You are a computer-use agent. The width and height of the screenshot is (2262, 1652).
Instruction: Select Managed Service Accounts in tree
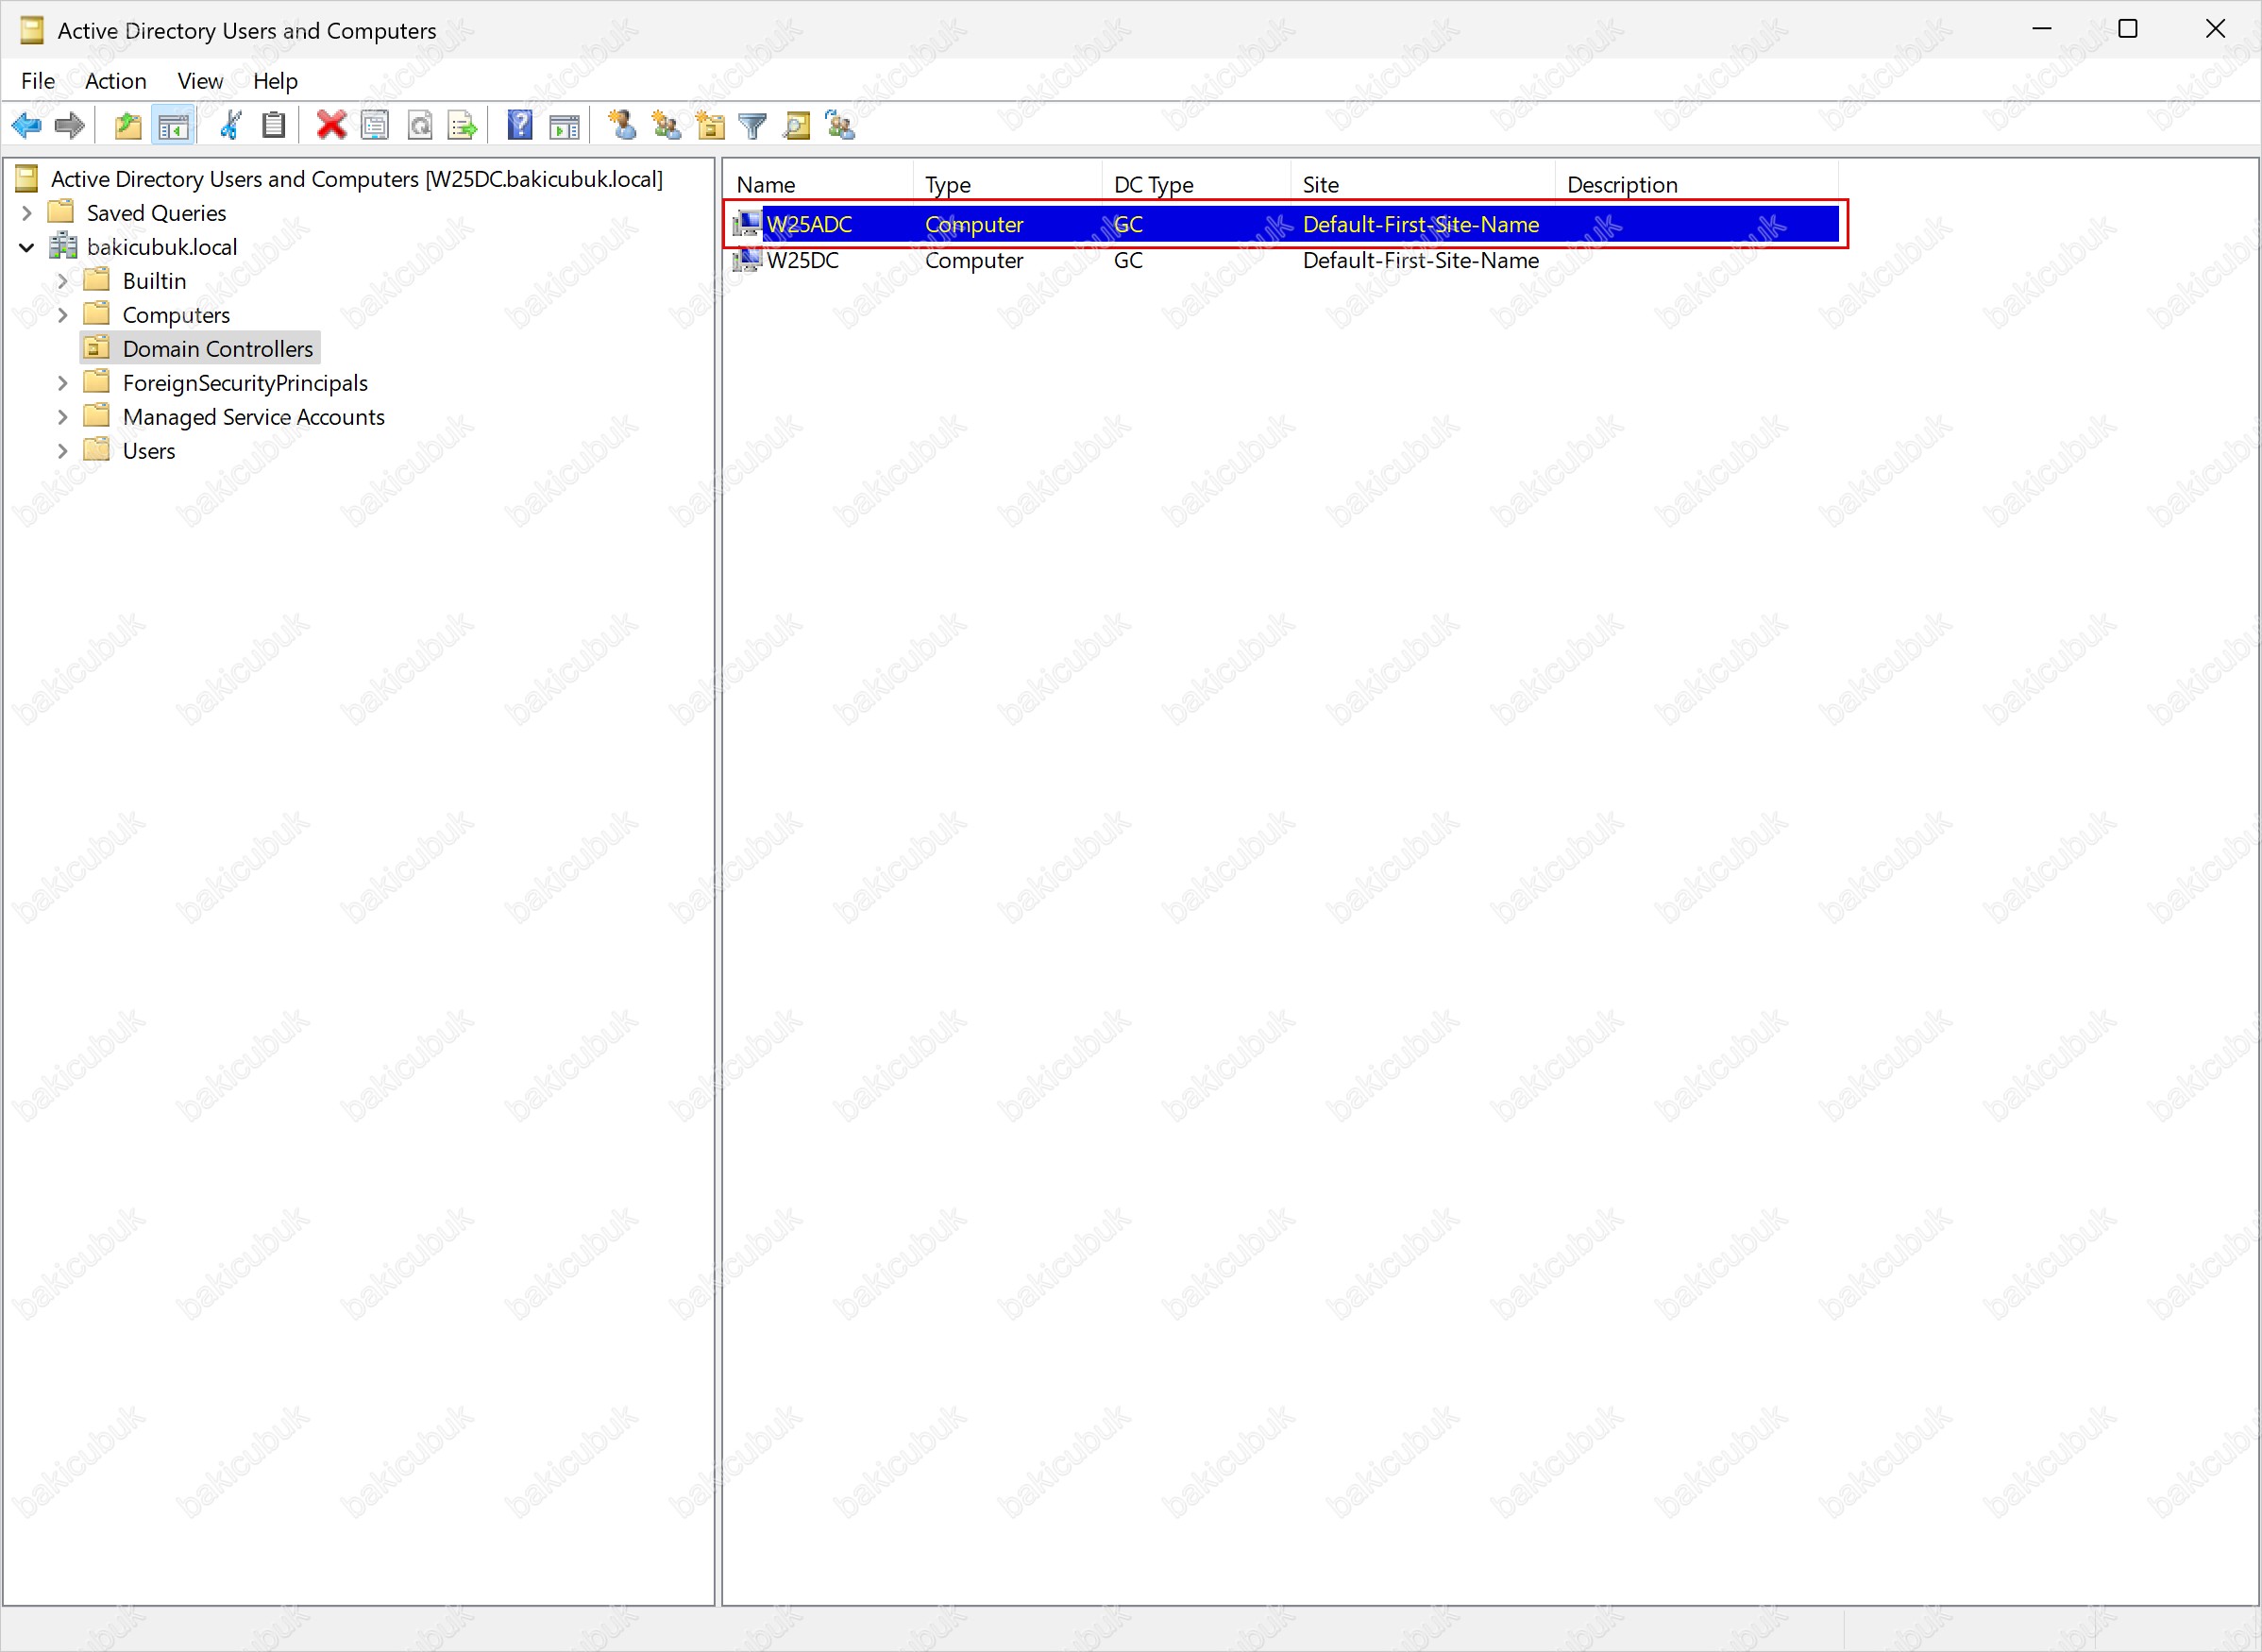click(x=254, y=417)
